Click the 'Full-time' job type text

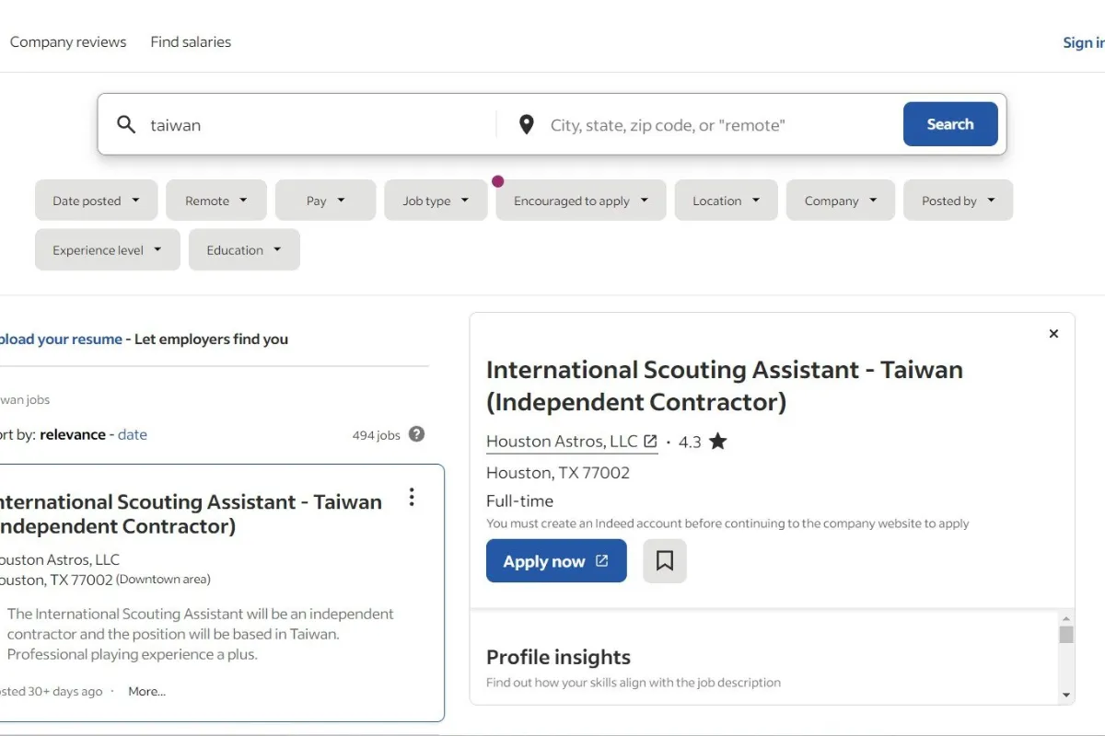click(520, 500)
